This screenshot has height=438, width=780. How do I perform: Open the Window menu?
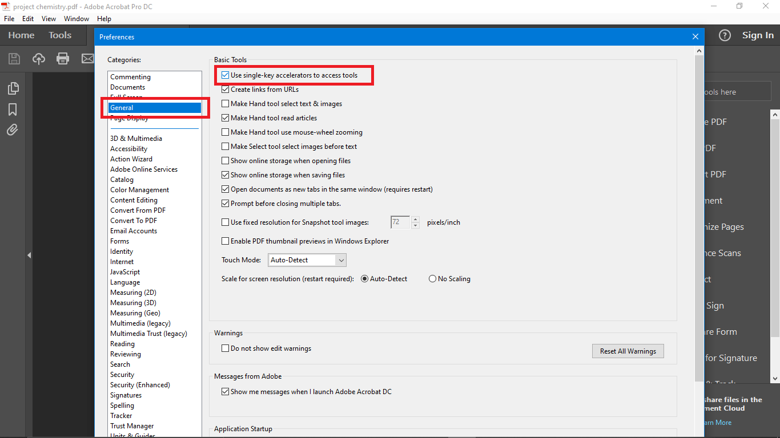tap(77, 19)
